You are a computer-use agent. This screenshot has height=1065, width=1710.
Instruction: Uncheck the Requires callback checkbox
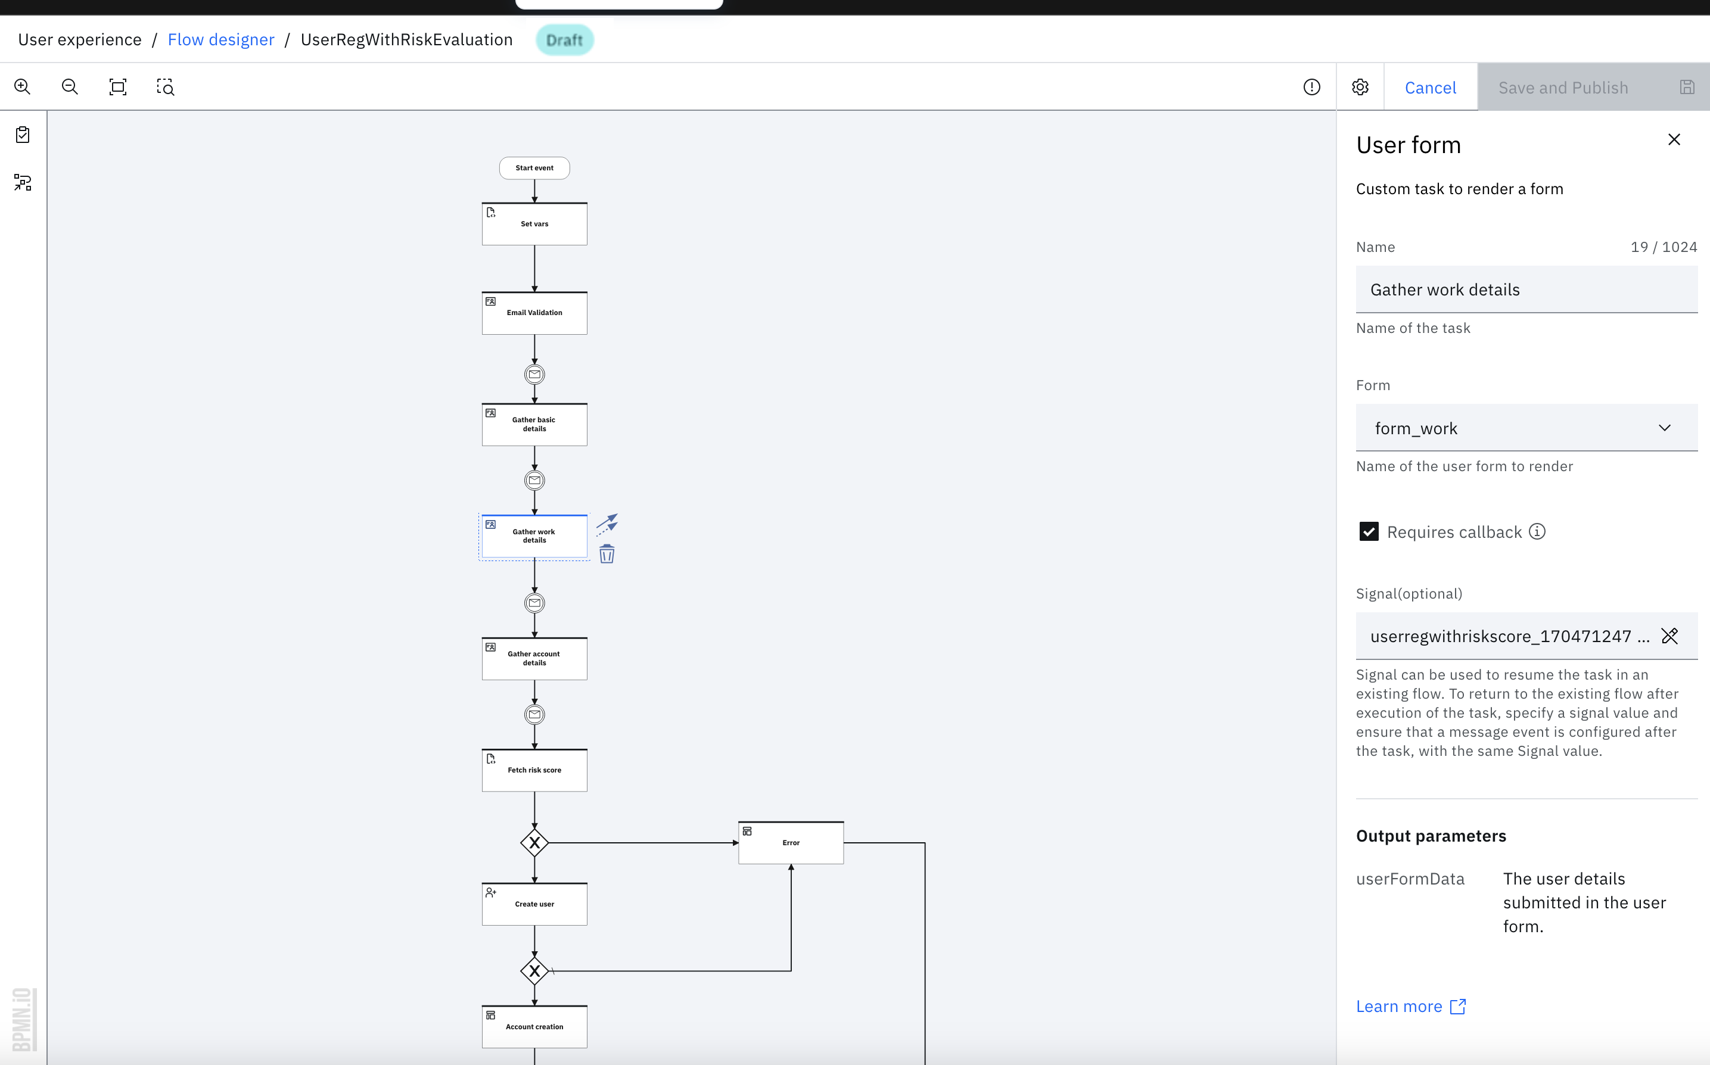pos(1368,532)
